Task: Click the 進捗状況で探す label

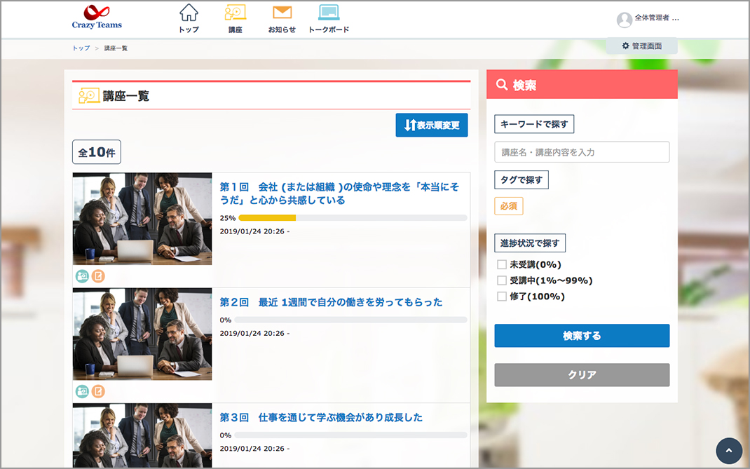Action: (x=530, y=243)
